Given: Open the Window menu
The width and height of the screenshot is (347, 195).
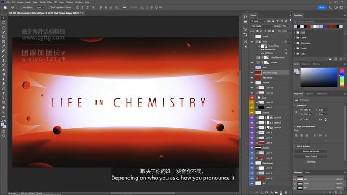Looking at the screenshot, I should tap(79, 2).
